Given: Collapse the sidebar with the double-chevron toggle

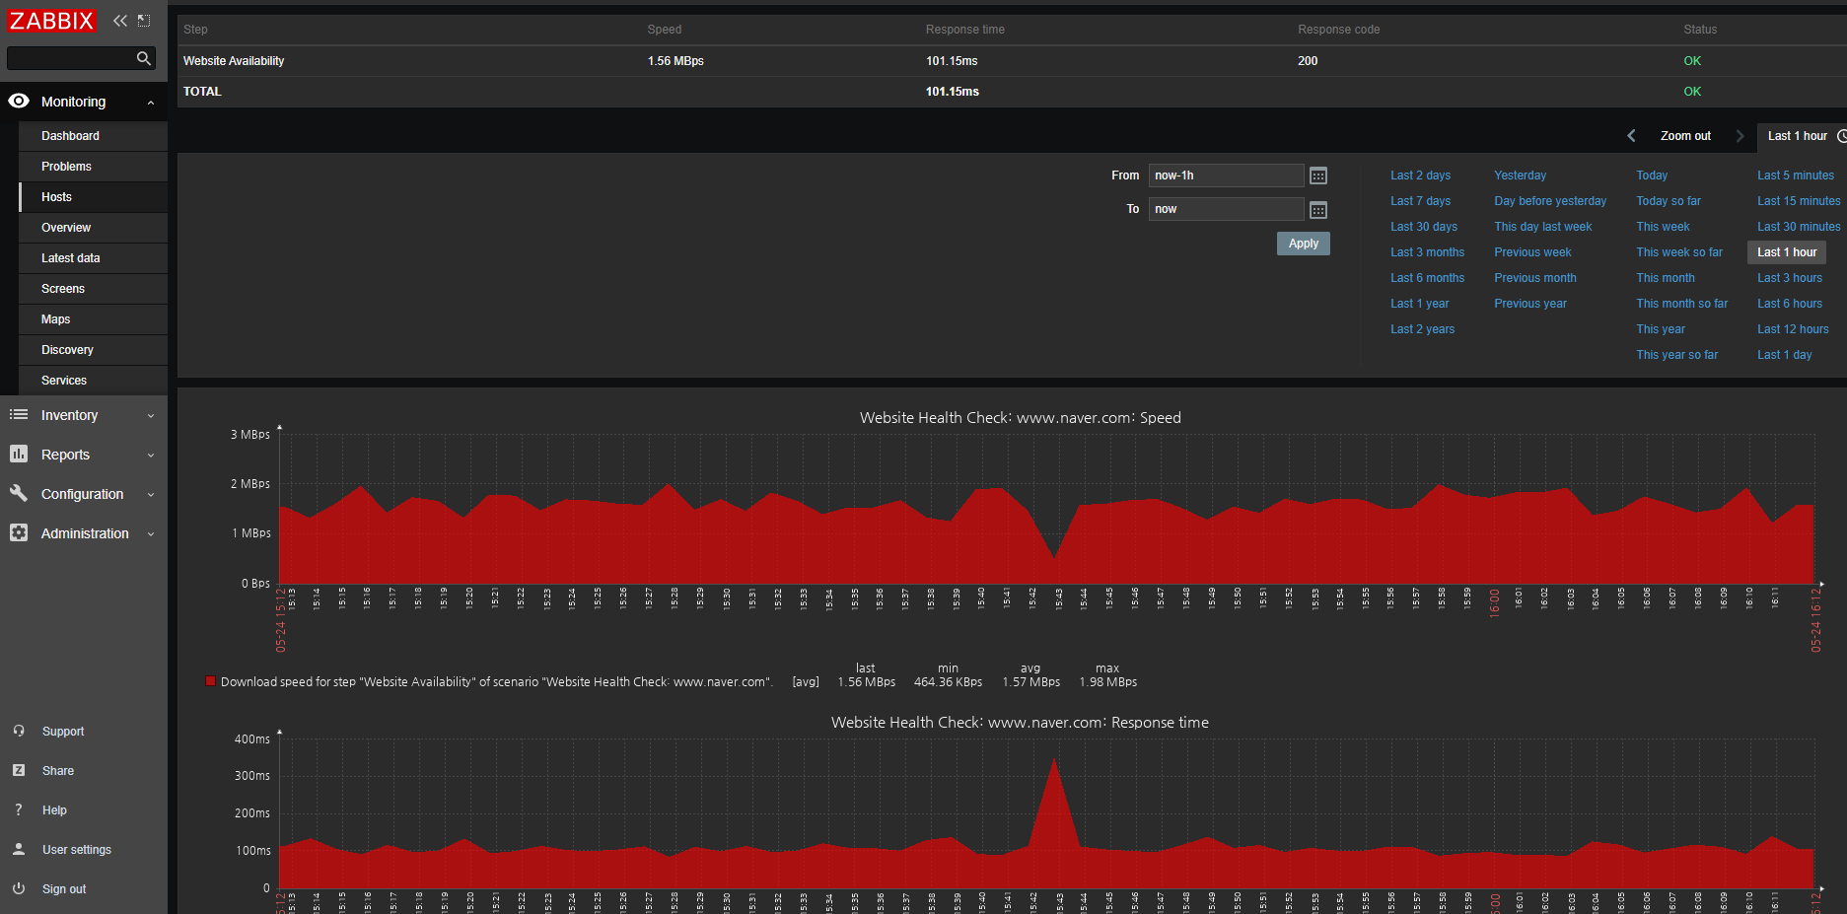Looking at the screenshot, I should click(118, 20).
